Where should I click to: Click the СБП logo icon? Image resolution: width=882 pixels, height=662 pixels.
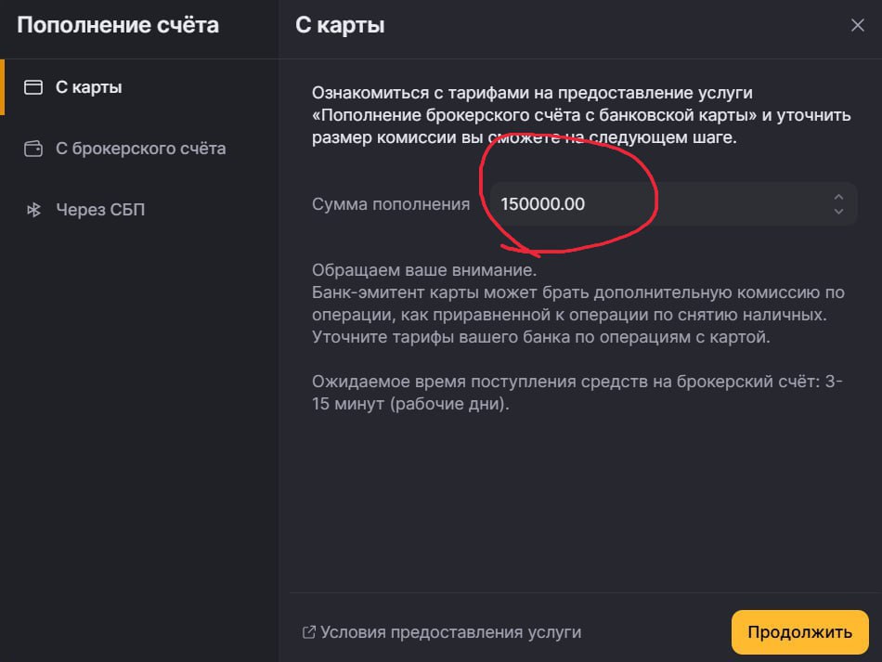[x=33, y=210]
